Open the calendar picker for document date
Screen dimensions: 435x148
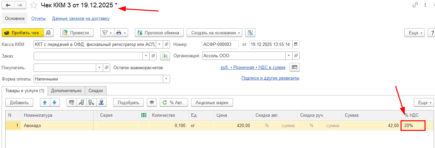pos(296,44)
